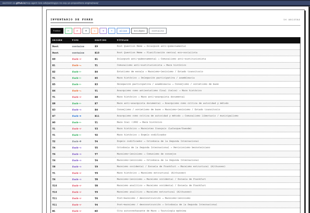Click destination T7 cell
The width and height of the screenshot is (310, 213).
point(96,154)
